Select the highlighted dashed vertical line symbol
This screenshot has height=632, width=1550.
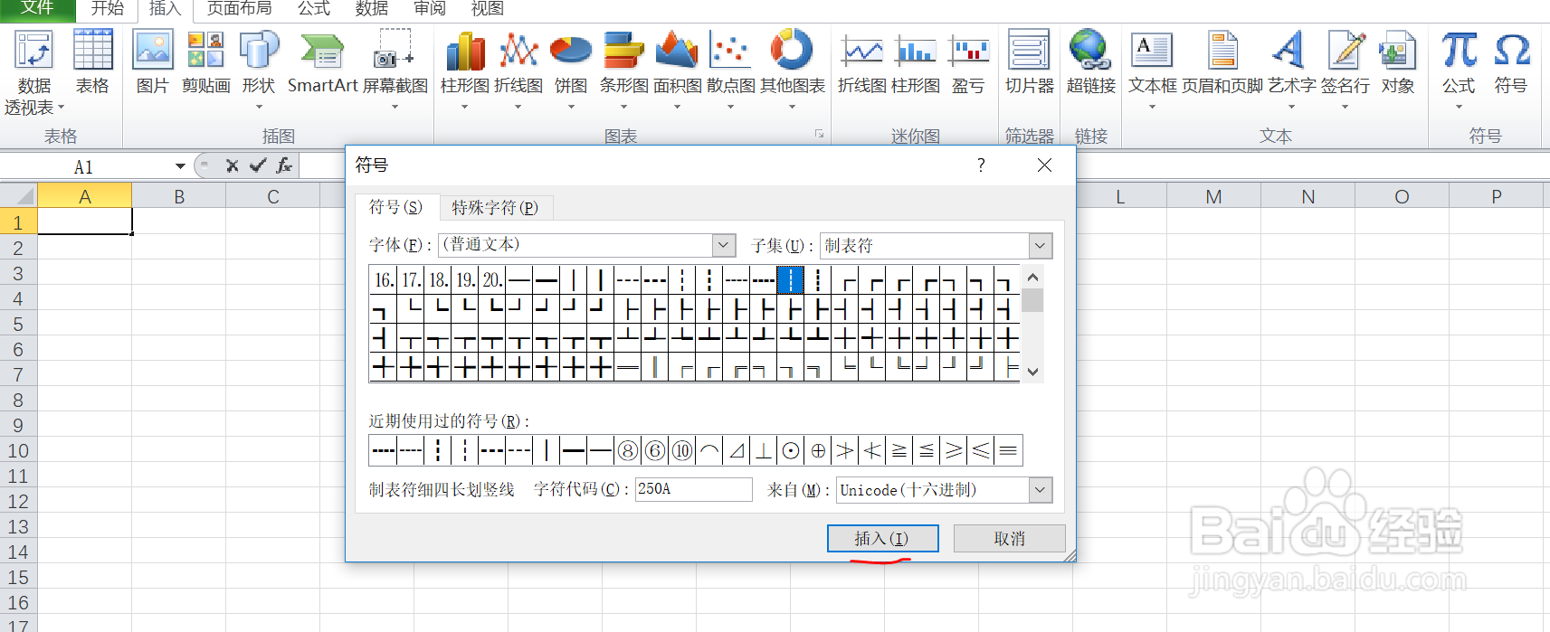790,279
